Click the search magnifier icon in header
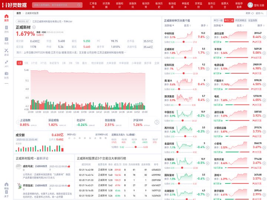 (x=79, y=5)
